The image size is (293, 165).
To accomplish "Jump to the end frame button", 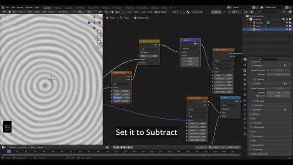I will (x=131, y=148).
